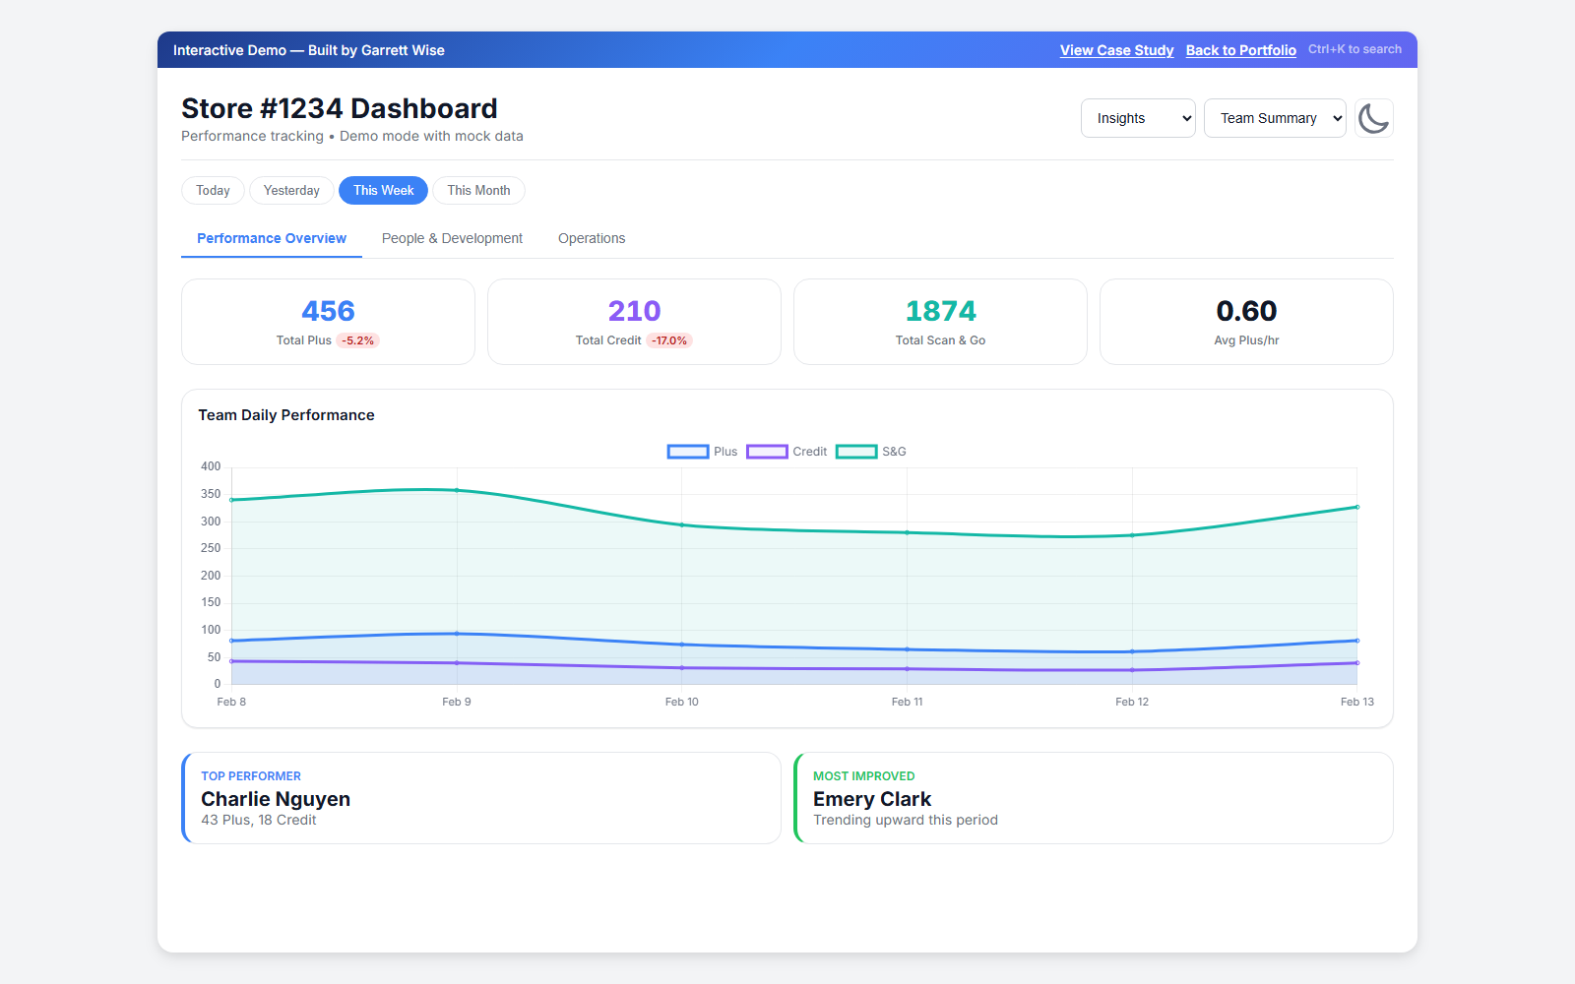Image resolution: width=1575 pixels, height=984 pixels.
Task: Select the Performance Overview tab
Action: coord(271,238)
